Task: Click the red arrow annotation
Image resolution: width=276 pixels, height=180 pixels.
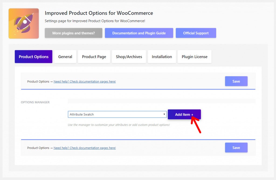Action: click(196, 125)
